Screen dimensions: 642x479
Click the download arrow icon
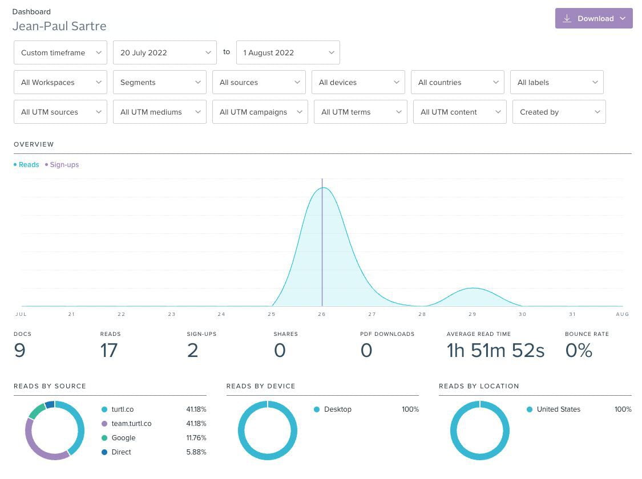(x=567, y=18)
